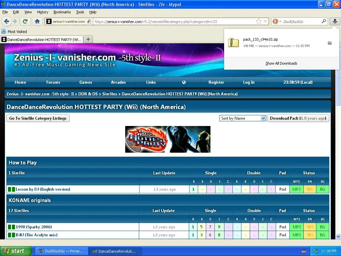This screenshot has height=256, width=341.
Task: Open the Most Visited bookmarks folder
Action: (14, 32)
